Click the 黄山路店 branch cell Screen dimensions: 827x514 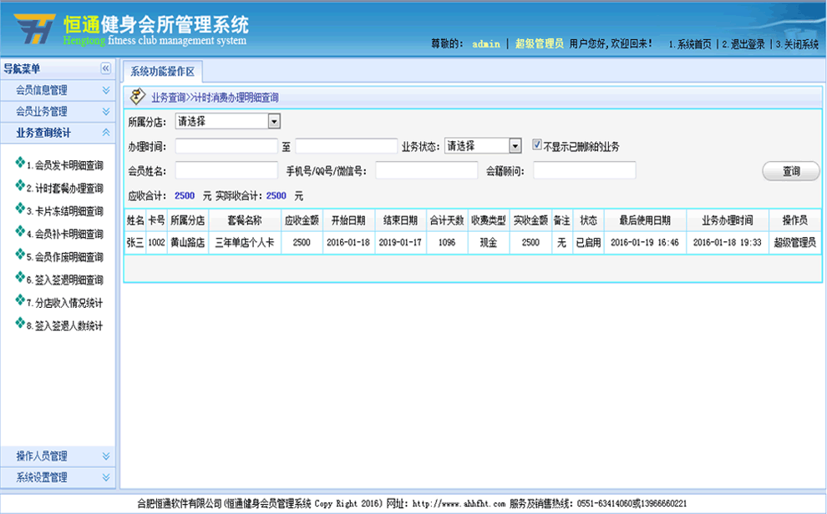[188, 243]
